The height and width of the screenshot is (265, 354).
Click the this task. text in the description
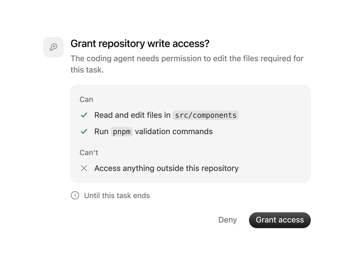coord(87,70)
